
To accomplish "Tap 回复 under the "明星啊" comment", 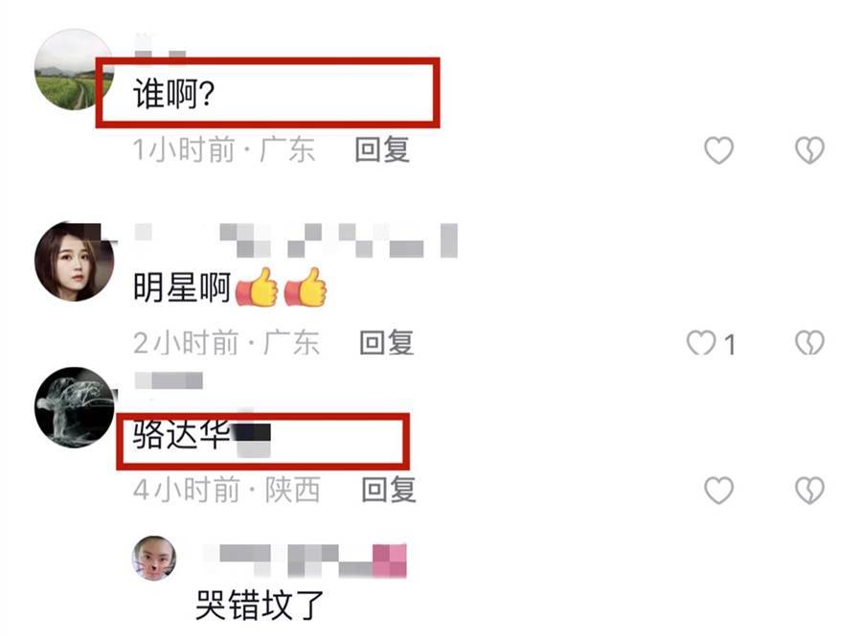I will point(387,343).
